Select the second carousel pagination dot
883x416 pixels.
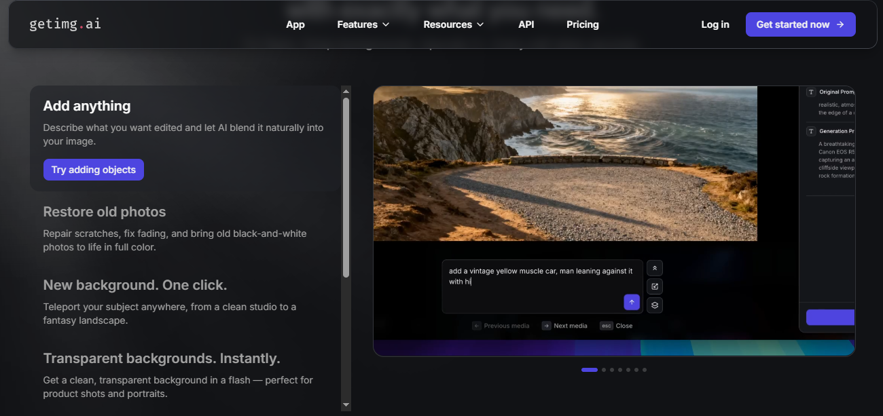click(x=604, y=370)
